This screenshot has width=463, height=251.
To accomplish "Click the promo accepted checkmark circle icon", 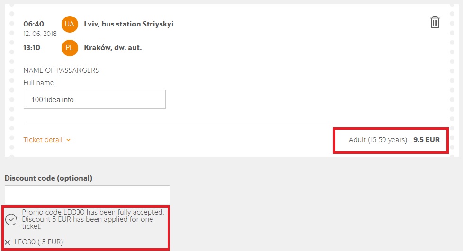I will point(11,220).
